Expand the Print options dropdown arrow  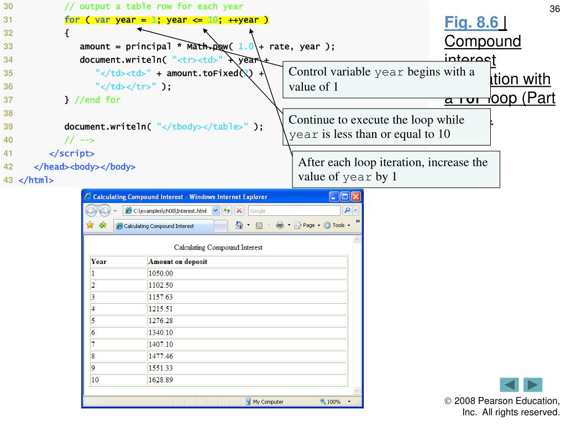[289, 225]
